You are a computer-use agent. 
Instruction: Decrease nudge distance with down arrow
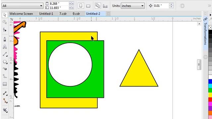click(x=171, y=7)
